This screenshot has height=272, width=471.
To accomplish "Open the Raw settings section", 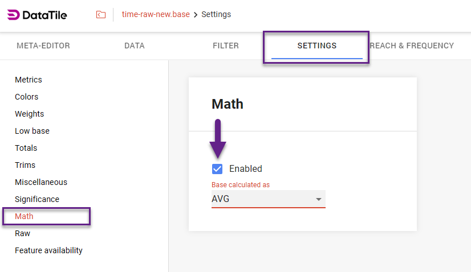I will click(23, 233).
